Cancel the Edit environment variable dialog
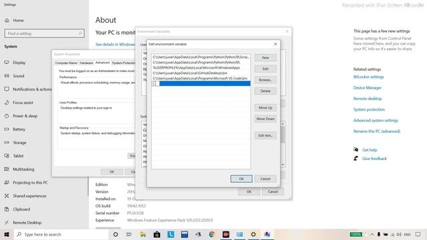This screenshot has height=240, width=427. click(266, 179)
